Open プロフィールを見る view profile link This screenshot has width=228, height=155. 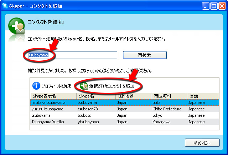point(57,86)
